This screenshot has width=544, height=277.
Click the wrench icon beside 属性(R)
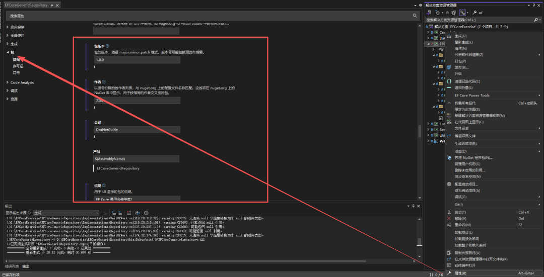[449, 273]
